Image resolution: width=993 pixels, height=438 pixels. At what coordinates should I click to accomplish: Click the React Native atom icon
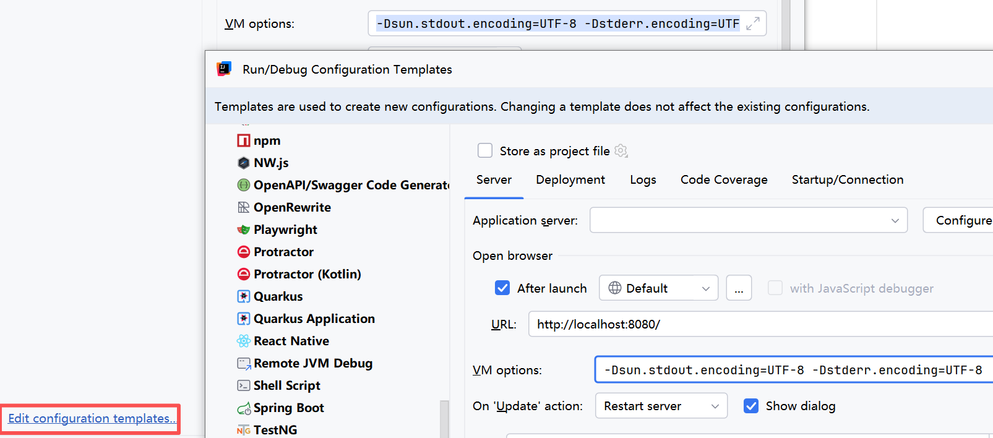click(244, 341)
